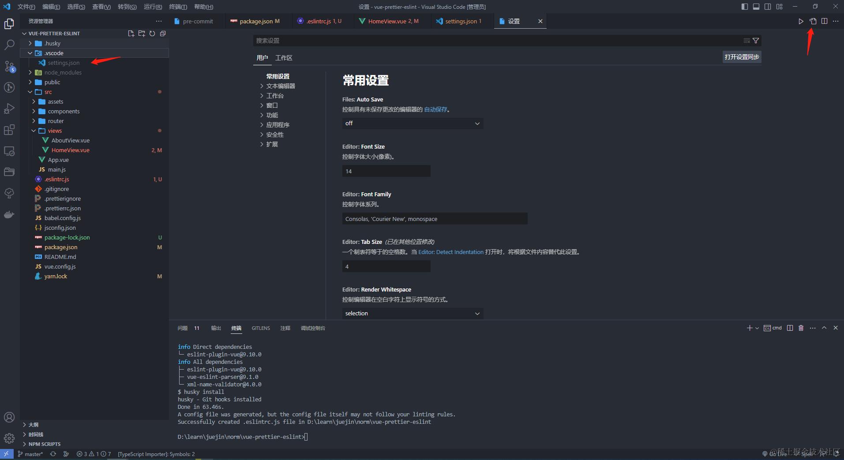Open HomeView.vue in the file tree

click(x=71, y=150)
